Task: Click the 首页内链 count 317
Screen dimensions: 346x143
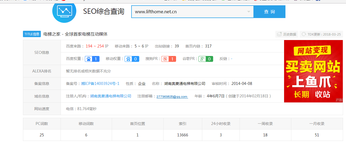Action: (x=208, y=46)
